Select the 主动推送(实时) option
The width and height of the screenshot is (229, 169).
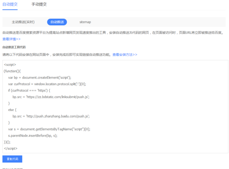23,22
